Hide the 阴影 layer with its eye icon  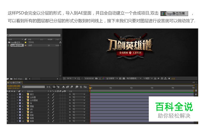pyautogui.click(x=8, y=115)
